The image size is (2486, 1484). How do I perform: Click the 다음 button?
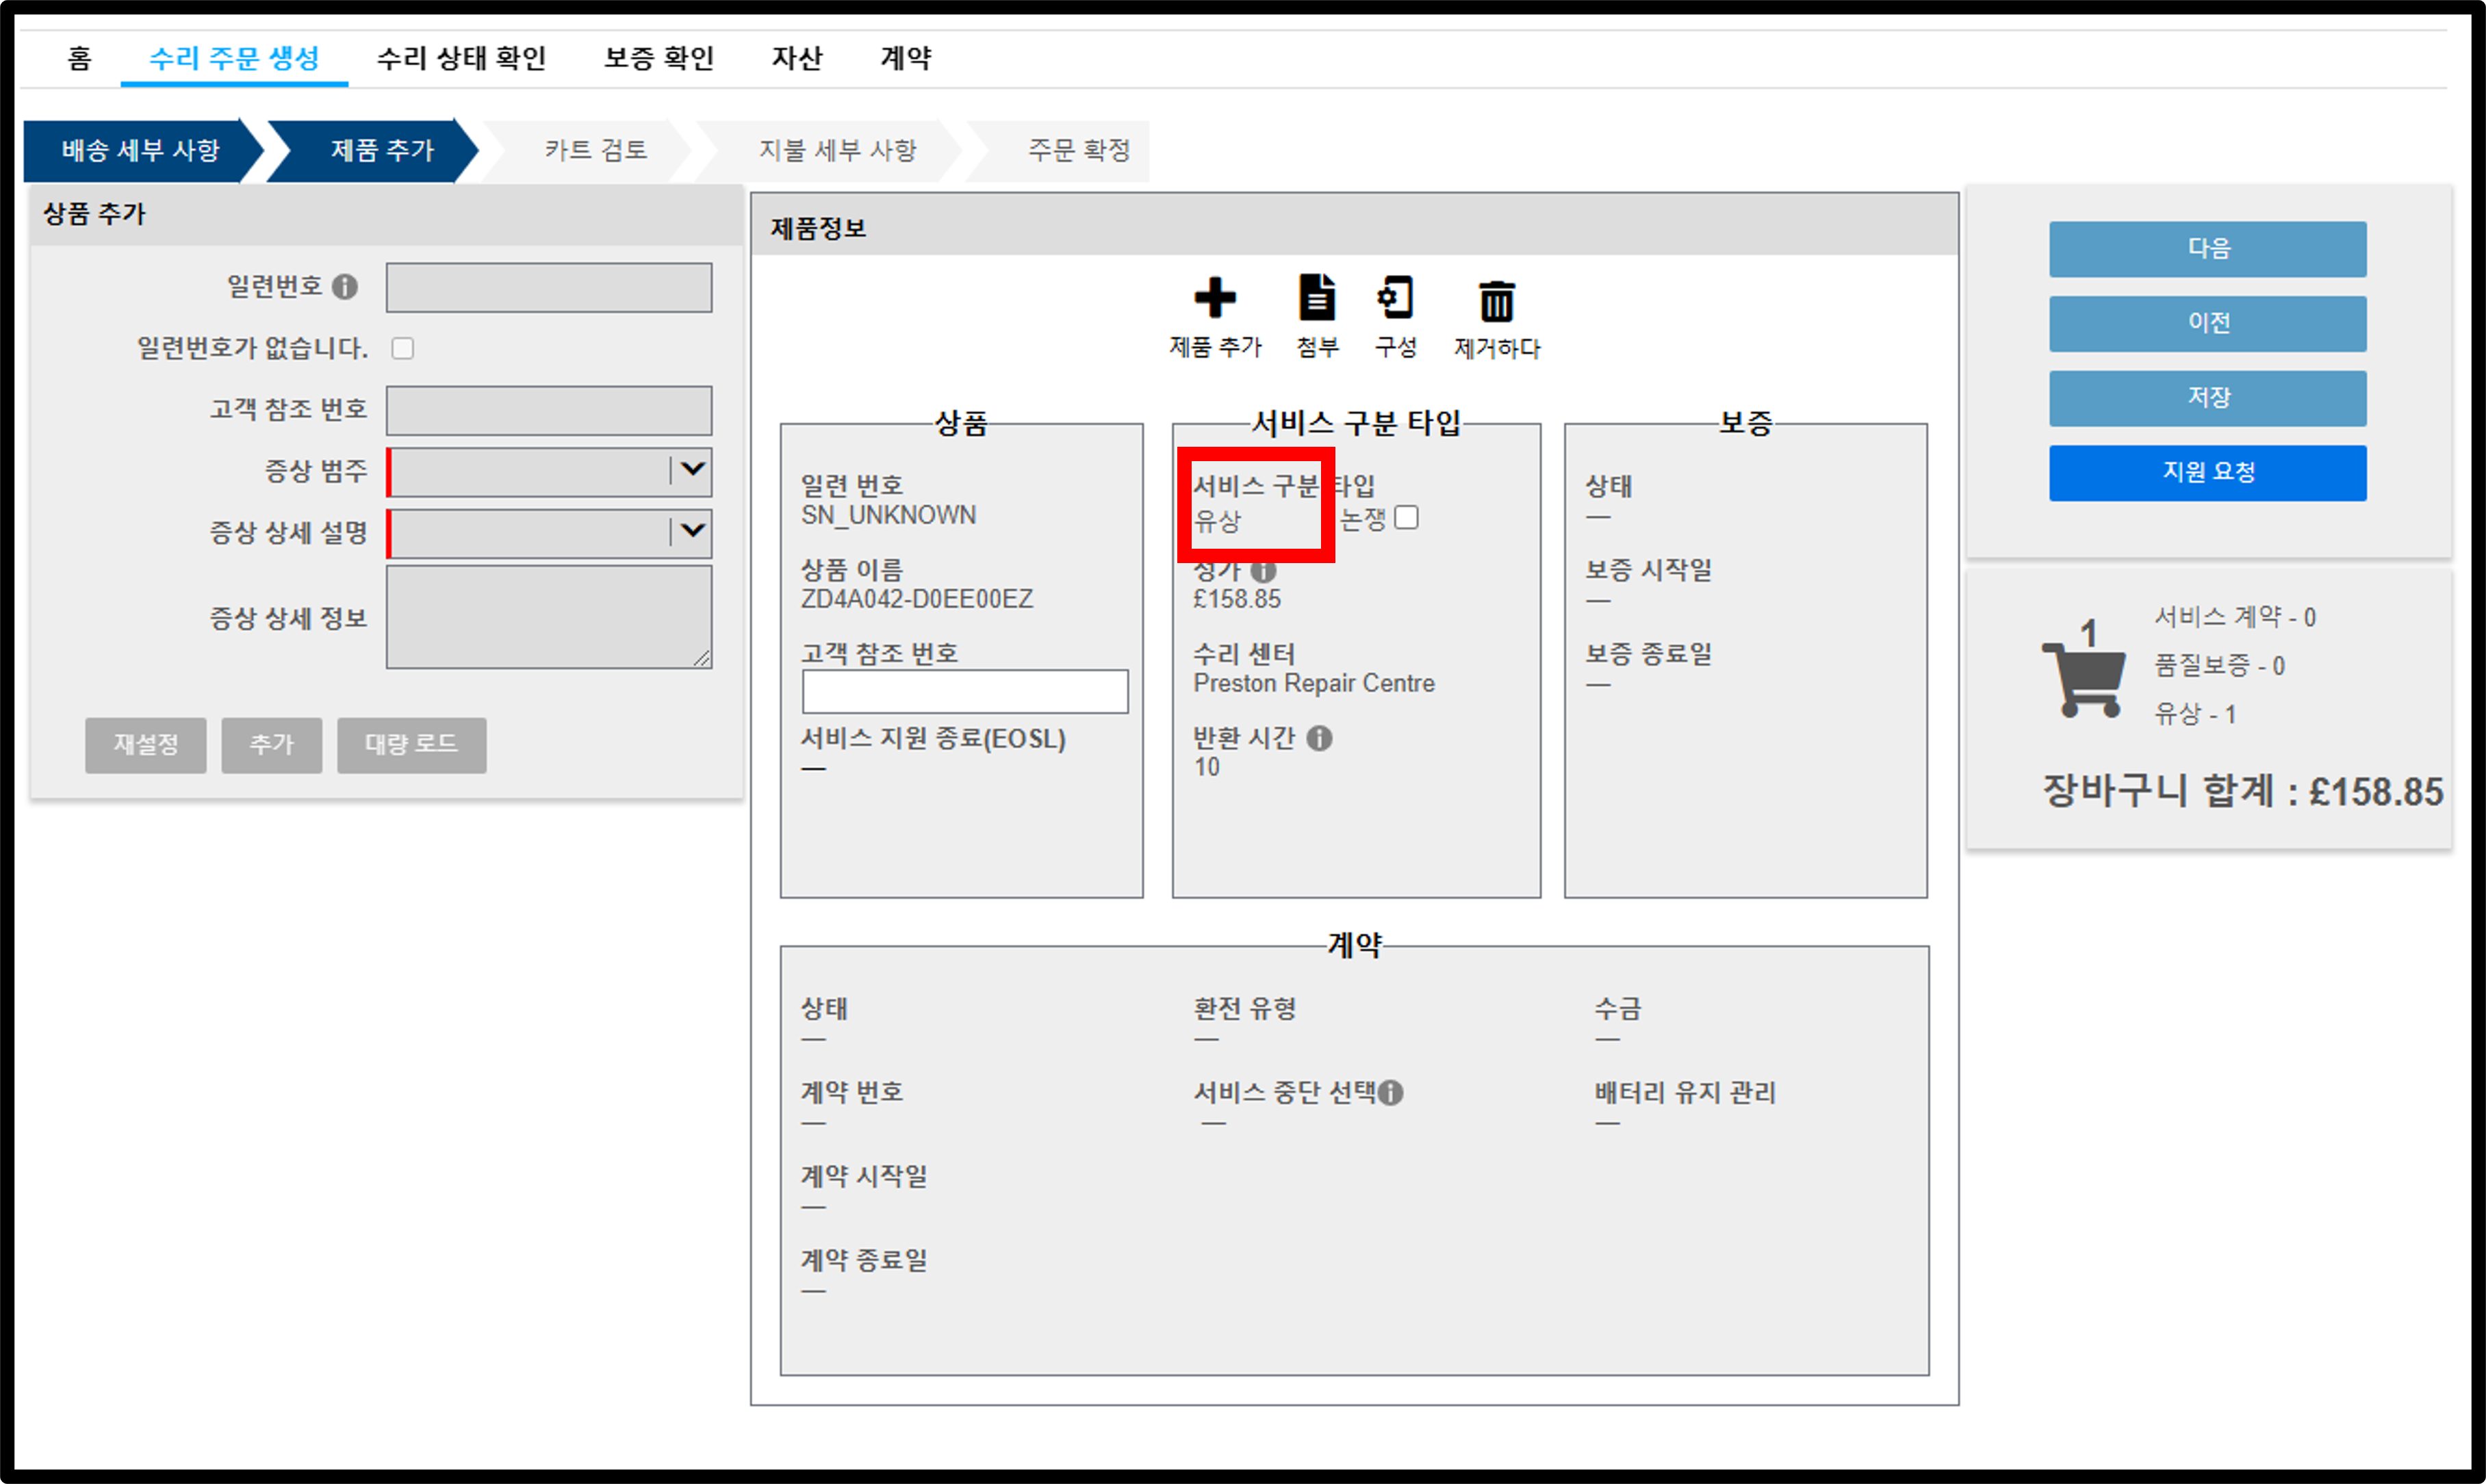2208,249
